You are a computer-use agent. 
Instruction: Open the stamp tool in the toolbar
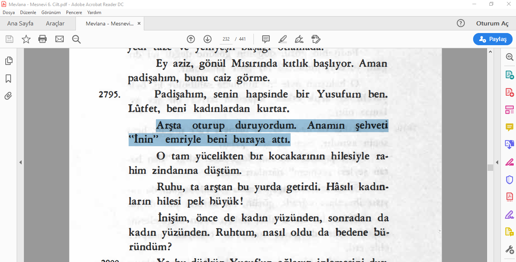316,39
